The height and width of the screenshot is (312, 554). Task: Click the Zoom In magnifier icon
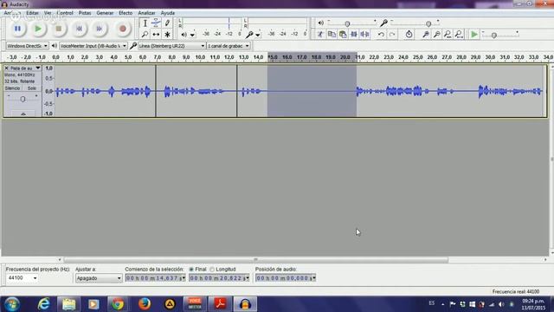426,35
